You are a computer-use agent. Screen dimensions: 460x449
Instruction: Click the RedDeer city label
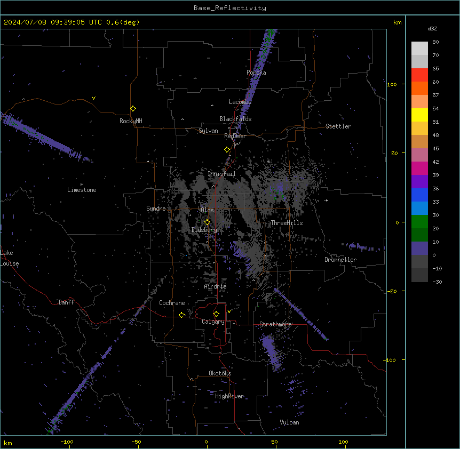(235, 136)
